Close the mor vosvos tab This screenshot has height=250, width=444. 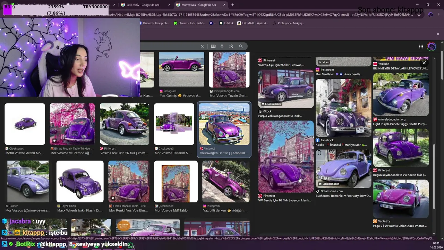[224, 5]
